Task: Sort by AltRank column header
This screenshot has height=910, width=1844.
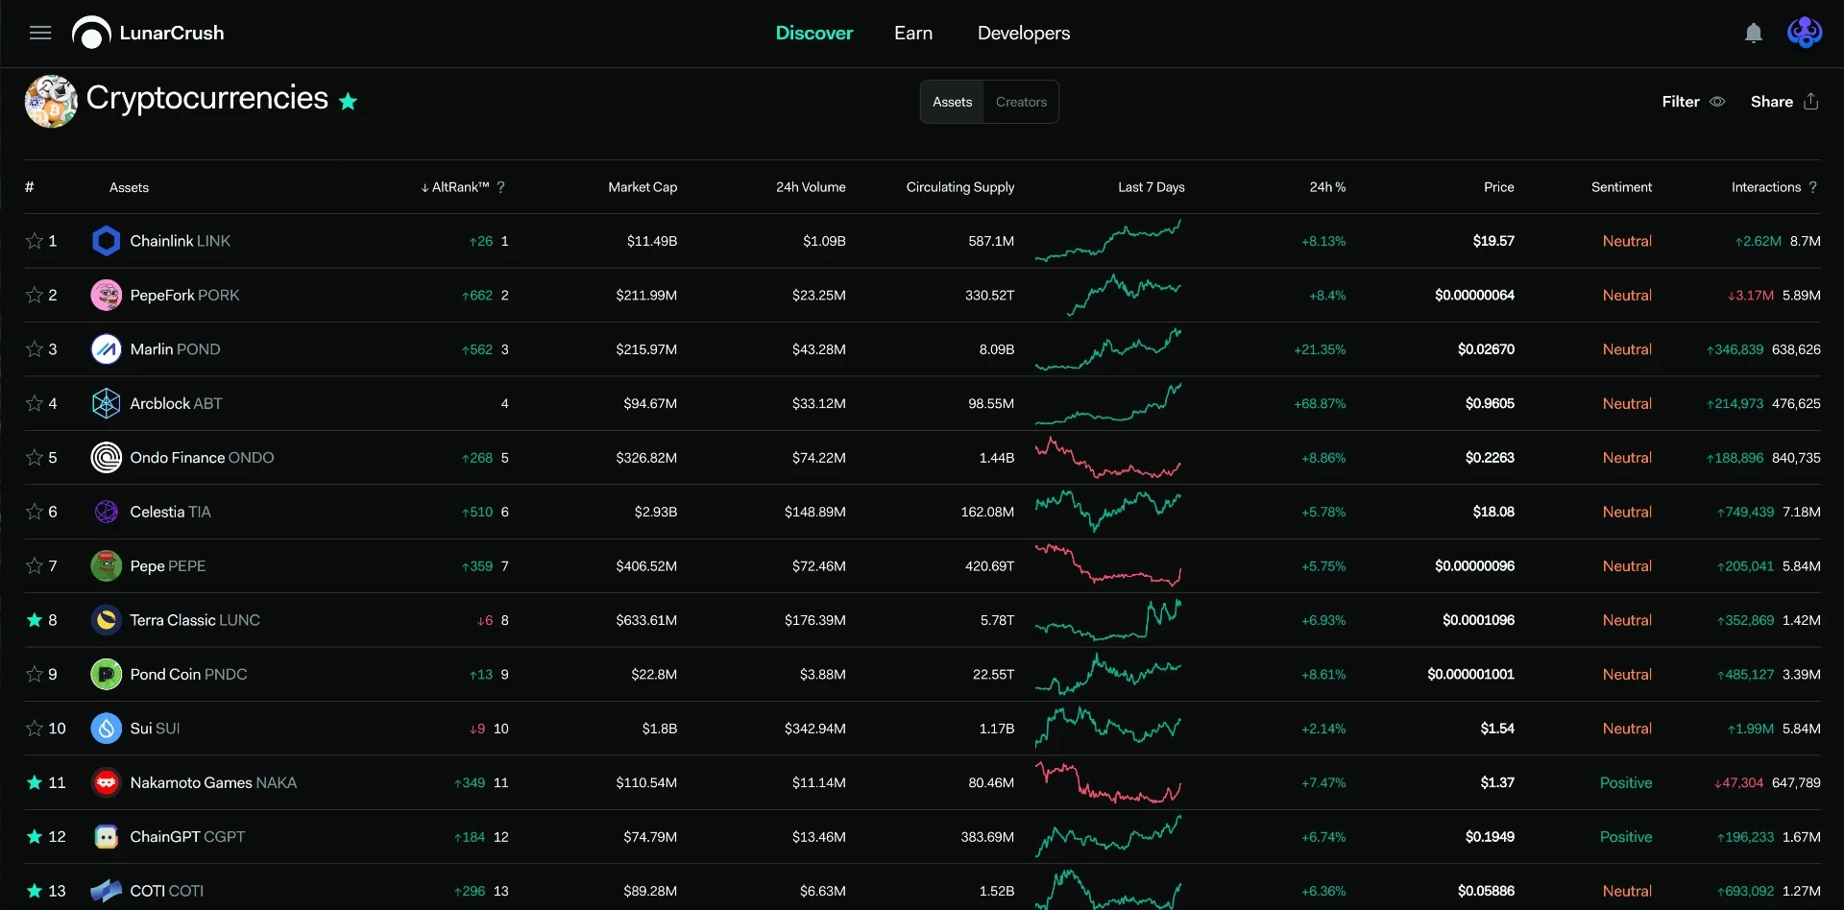Action: pos(455,187)
